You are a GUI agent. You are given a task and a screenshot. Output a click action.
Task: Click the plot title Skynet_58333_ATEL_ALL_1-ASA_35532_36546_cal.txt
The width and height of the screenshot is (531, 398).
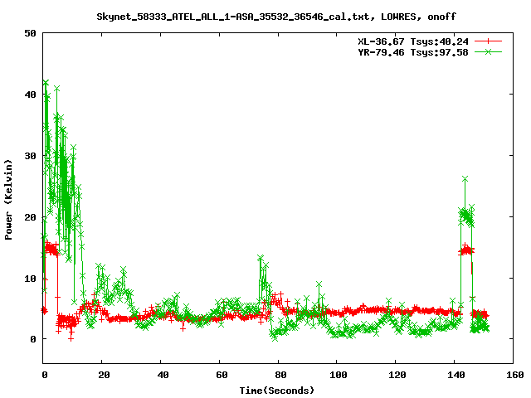(276, 17)
